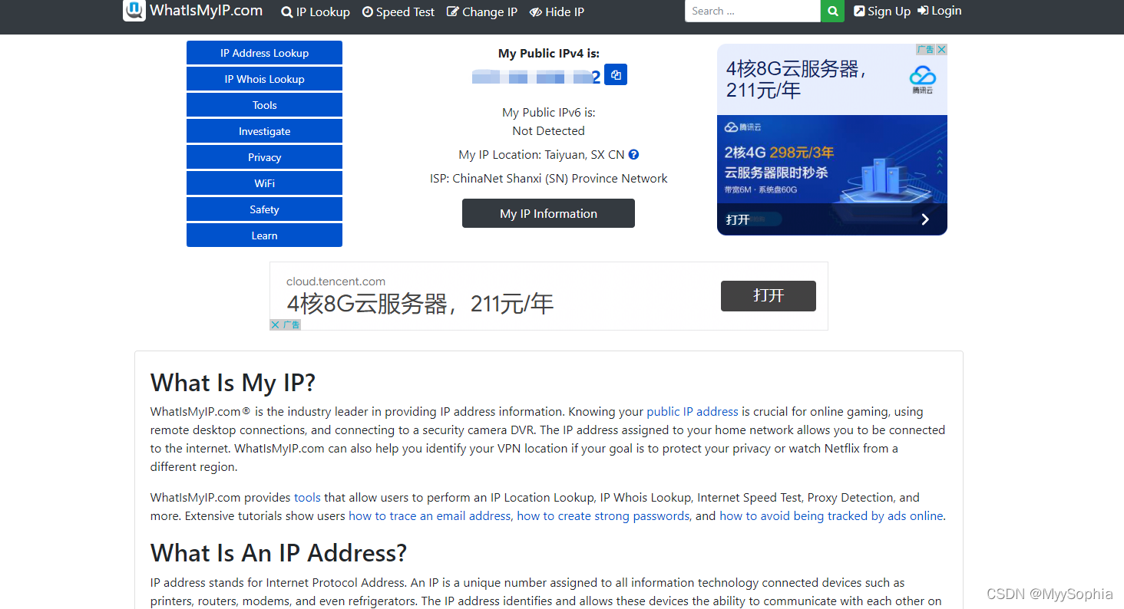Close the top-right ad with X icon
This screenshot has width=1124, height=609.
941,49
